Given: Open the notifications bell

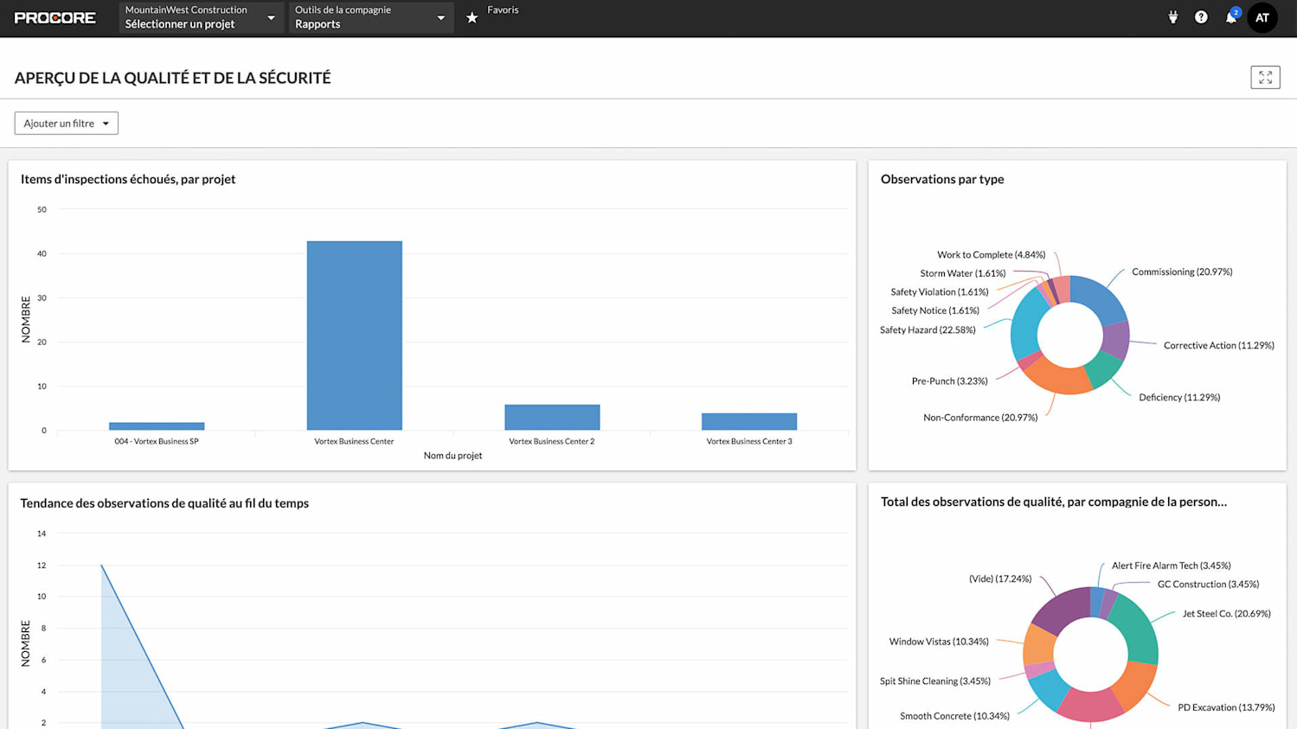Looking at the screenshot, I should [1231, 16].
